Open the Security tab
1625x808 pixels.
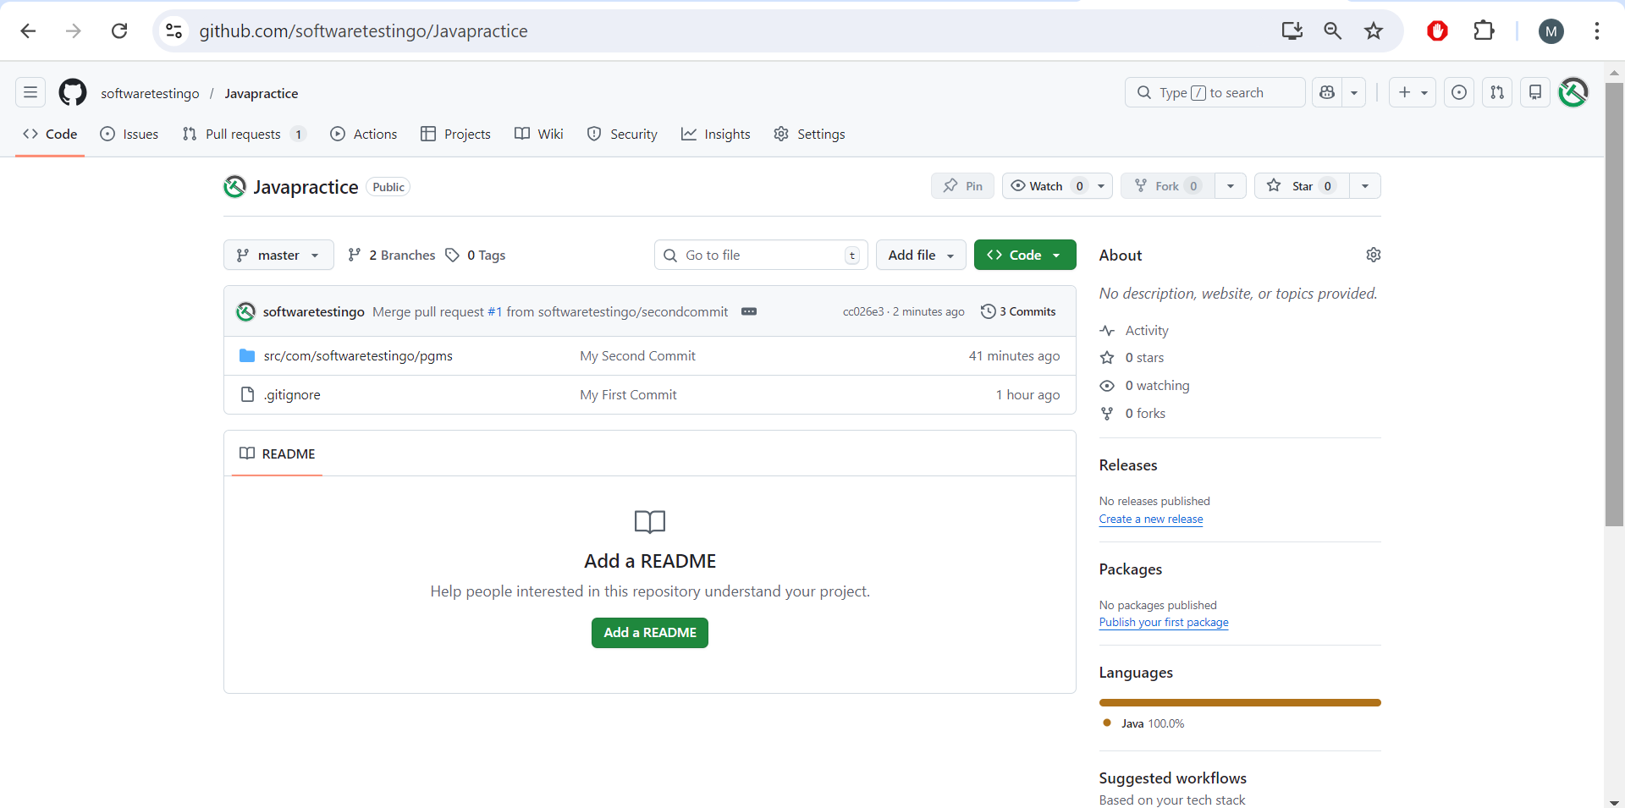point(622,134)
